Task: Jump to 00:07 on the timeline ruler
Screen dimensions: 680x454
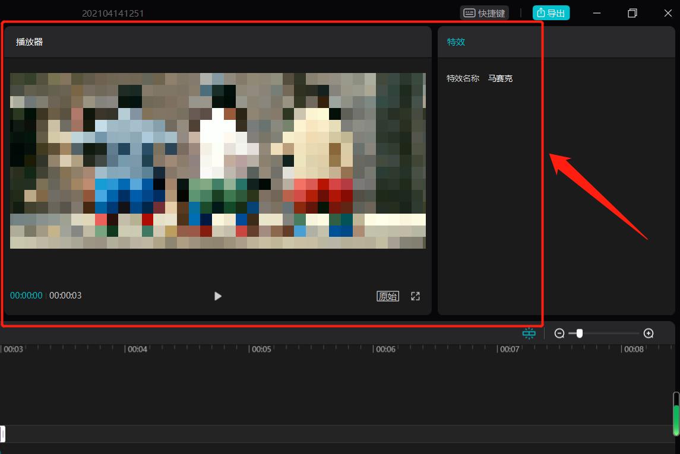Action: point(510,350)
